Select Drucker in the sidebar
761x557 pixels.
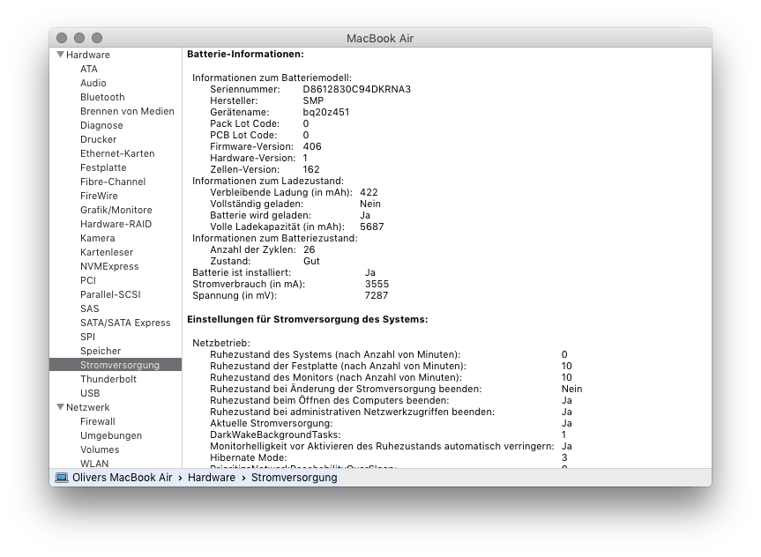point(99,139)
